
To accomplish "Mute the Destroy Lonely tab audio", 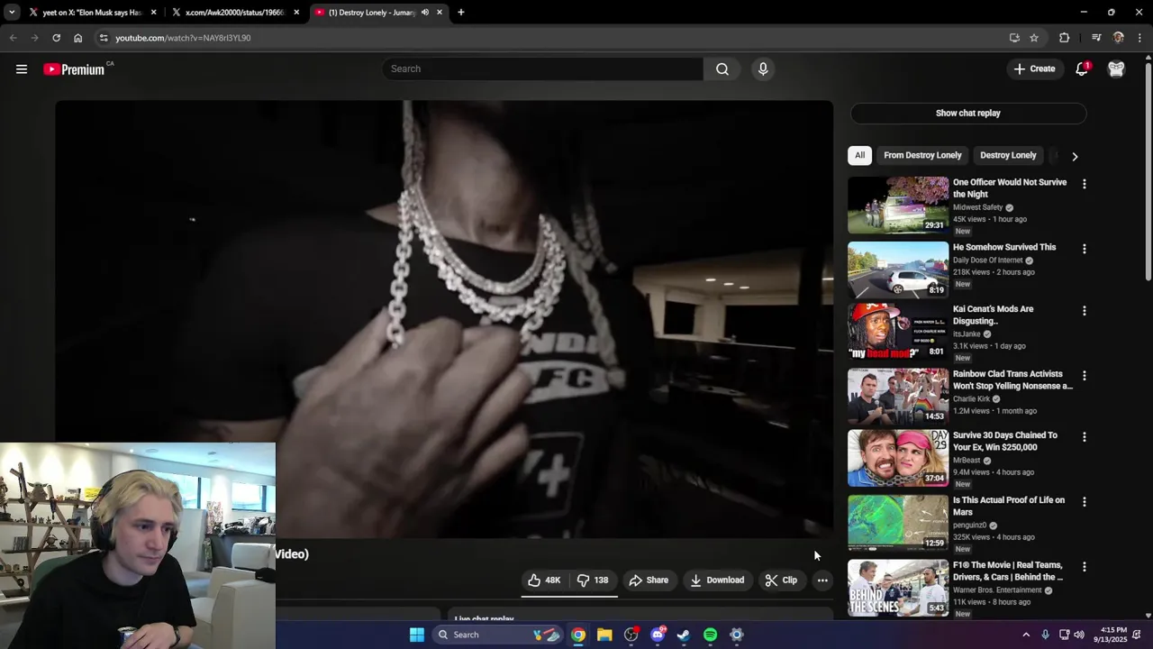I will coord(424,13).
